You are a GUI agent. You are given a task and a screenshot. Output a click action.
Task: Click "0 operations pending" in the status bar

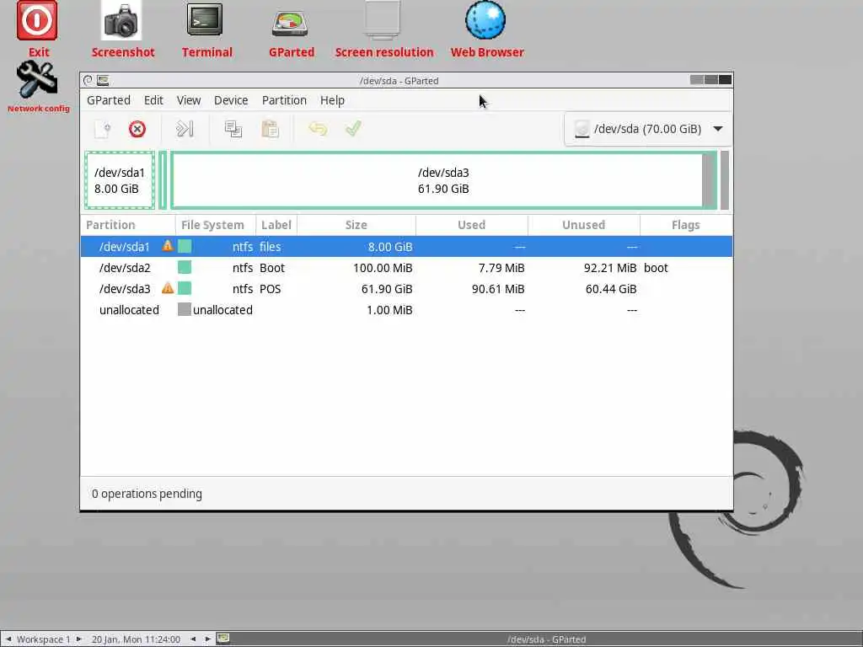[x=147, y=494]
